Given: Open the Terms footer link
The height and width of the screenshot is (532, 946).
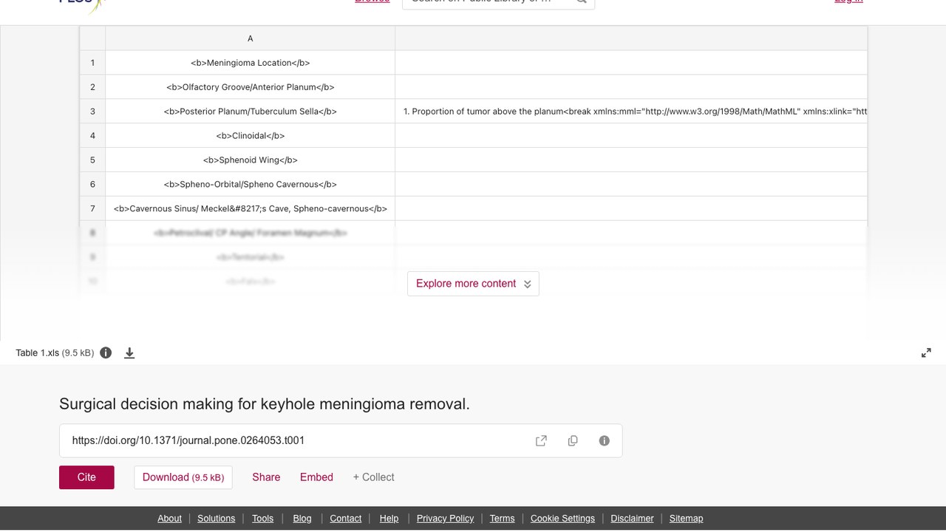Looking at the screenshot, I should pyautogui.click(x=502, y=518).
